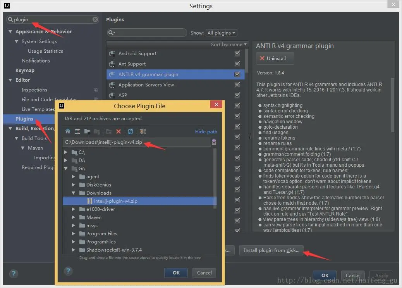
Task: Click the plugin description scrollbar
Action: point(392,105)
